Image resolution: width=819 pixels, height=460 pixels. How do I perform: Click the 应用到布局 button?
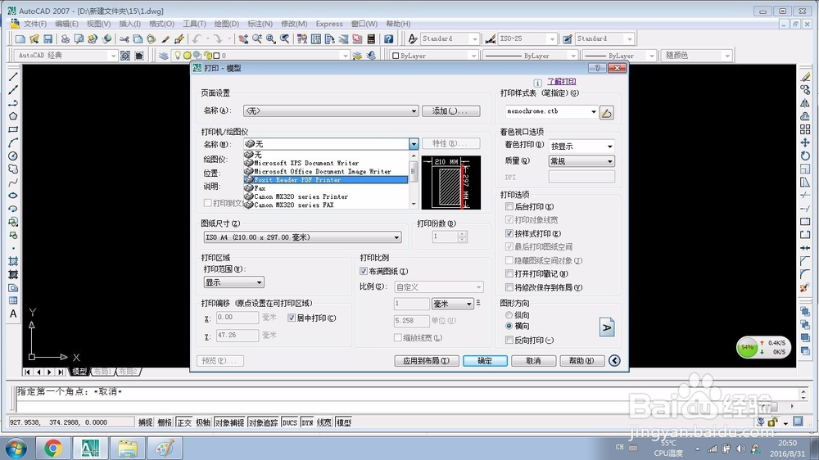click(x=426, y=361)
